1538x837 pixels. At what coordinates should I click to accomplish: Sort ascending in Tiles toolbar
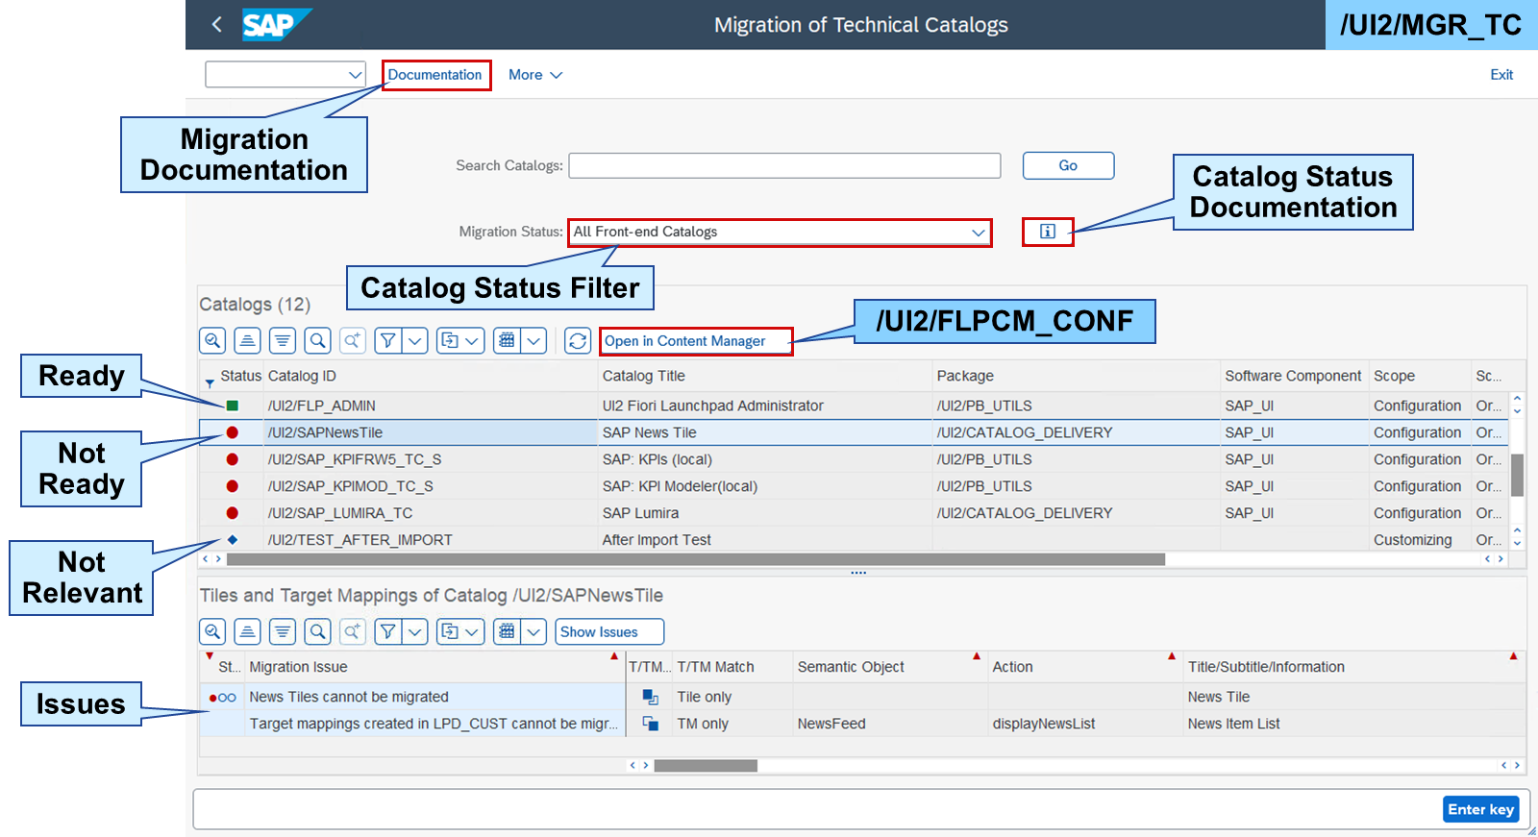pos(248,631)
